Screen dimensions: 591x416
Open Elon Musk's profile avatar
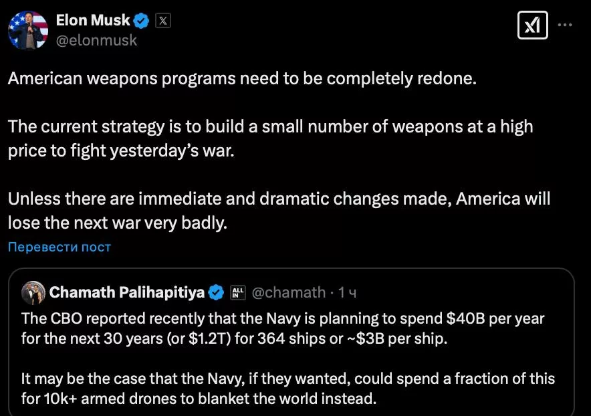pos(28,30)
